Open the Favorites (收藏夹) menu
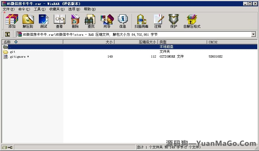259x151 pixels. [57, 9]
